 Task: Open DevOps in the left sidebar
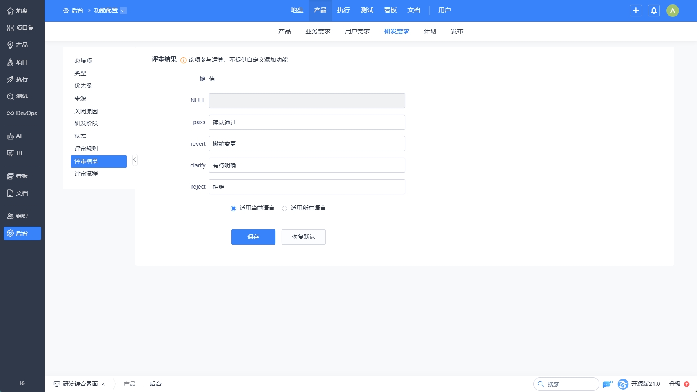pos(22,114)
